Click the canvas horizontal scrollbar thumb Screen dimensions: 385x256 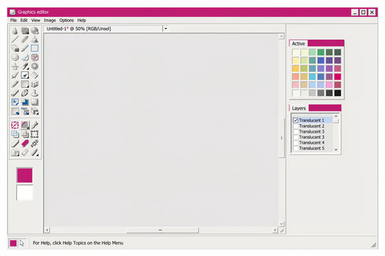(x=163, y=230)
